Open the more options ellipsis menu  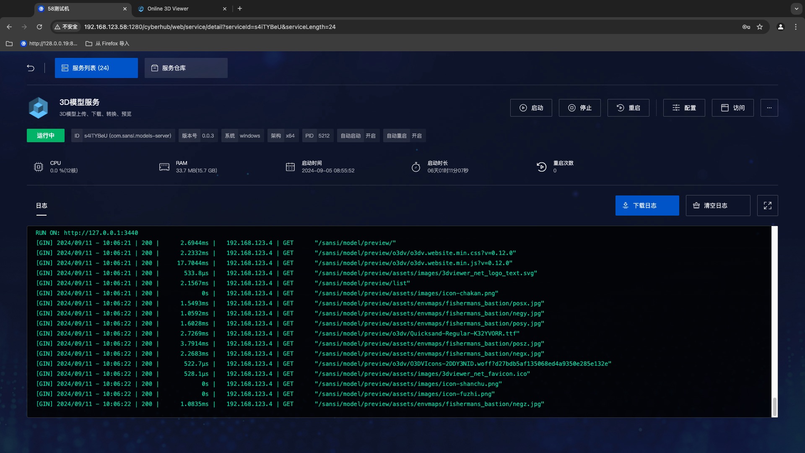(x=769, y=108)
